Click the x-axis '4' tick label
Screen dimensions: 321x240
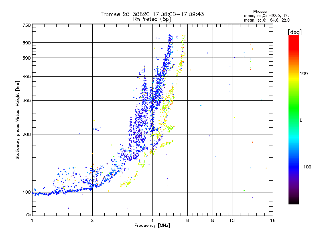152,220
